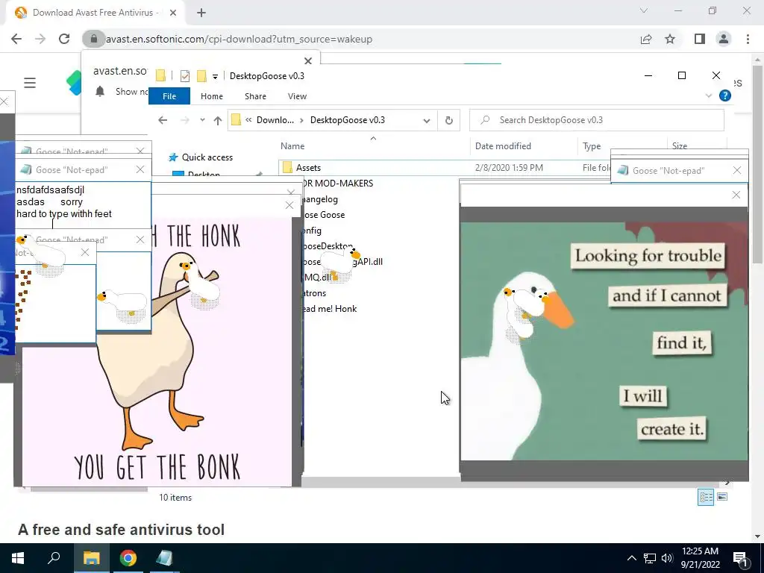Refresh the DesktopGoose v0.3 folder
Image resolution: width=764 pixels, height=573 pixels.
click(x=448, y=120)
